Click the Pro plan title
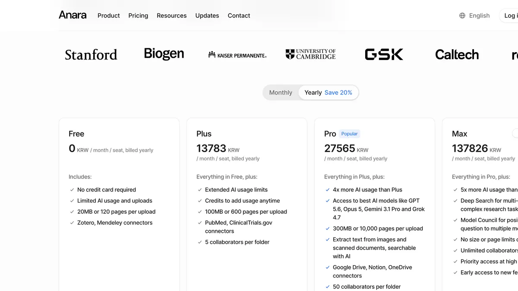518x291 pixels. pyautogui.click(x=330, y=134)
